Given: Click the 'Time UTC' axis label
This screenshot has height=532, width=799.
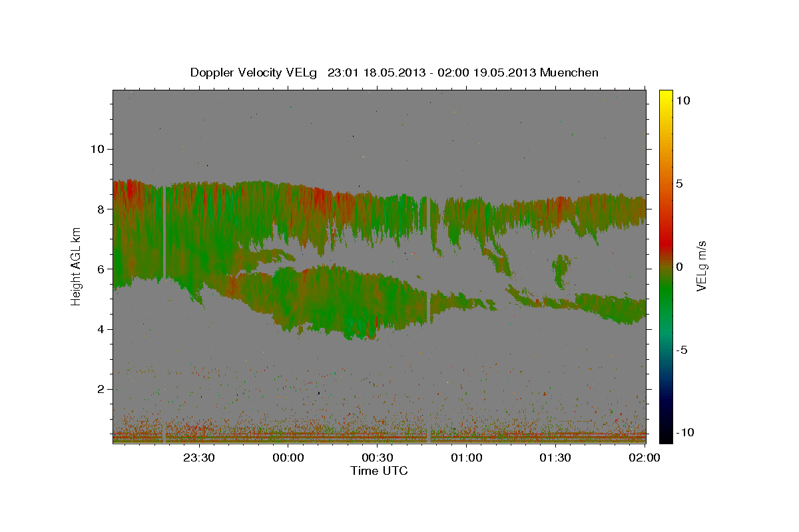Looking at the screenshot, I should coord(379,471).
